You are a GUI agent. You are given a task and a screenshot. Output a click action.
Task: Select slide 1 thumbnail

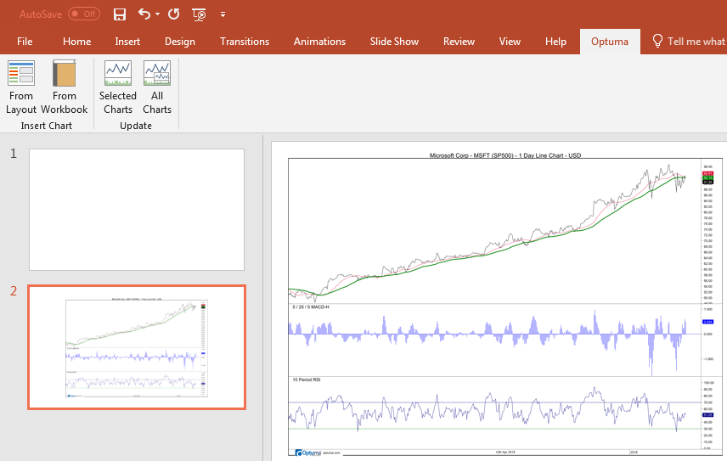click(136, 210)
